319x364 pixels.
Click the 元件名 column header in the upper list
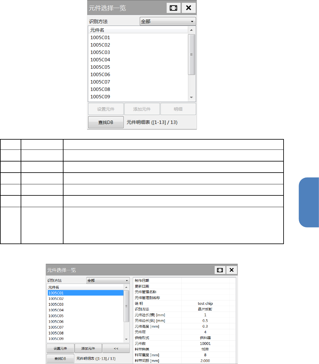pos(138,30)
